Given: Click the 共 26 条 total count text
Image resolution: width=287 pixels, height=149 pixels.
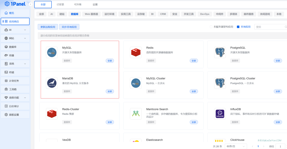Looking at the screenshot, I should 218,146.
